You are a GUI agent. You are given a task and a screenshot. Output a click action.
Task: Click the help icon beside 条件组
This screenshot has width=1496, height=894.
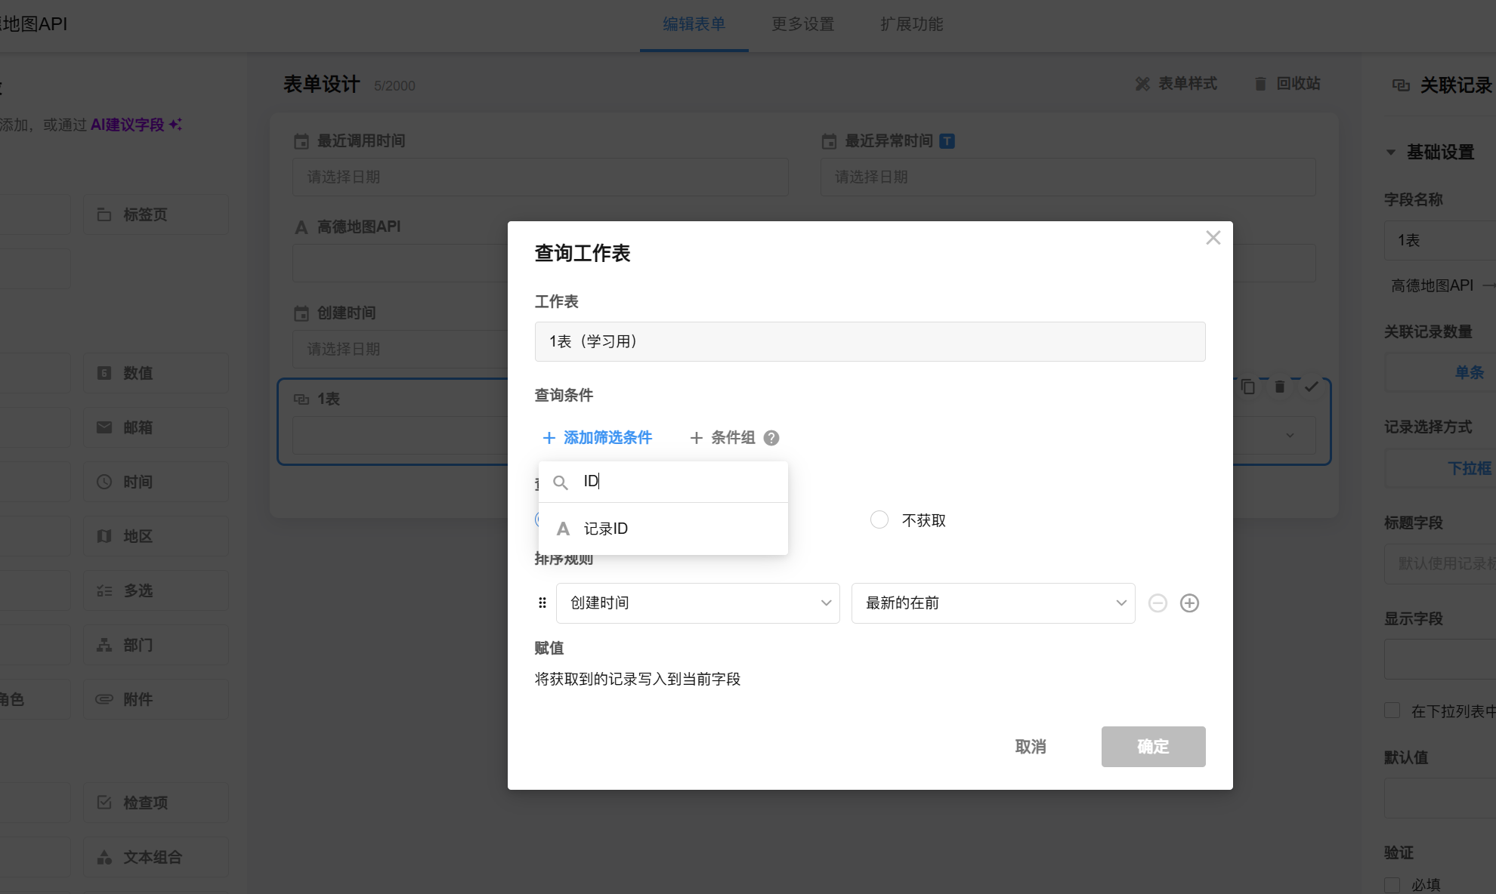click(x=771, y=438)
